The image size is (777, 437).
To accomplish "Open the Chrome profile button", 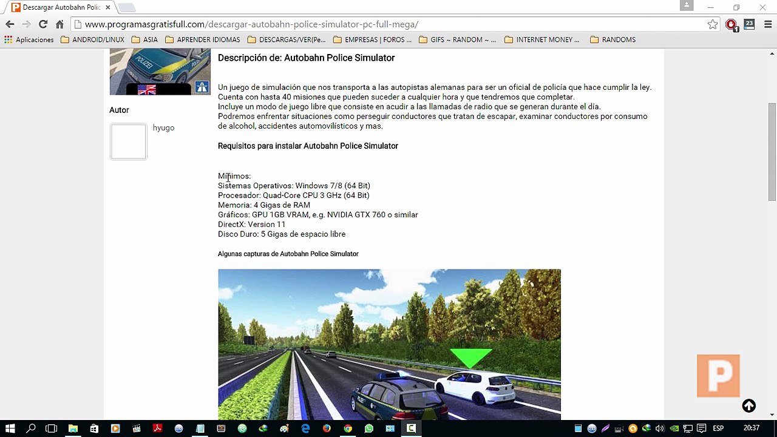I will tap(687, 5).
